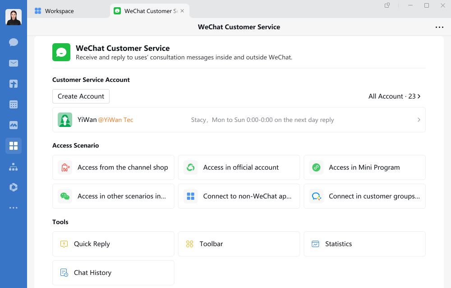Open the YiWan customer service account row

[x=239, y=120]
